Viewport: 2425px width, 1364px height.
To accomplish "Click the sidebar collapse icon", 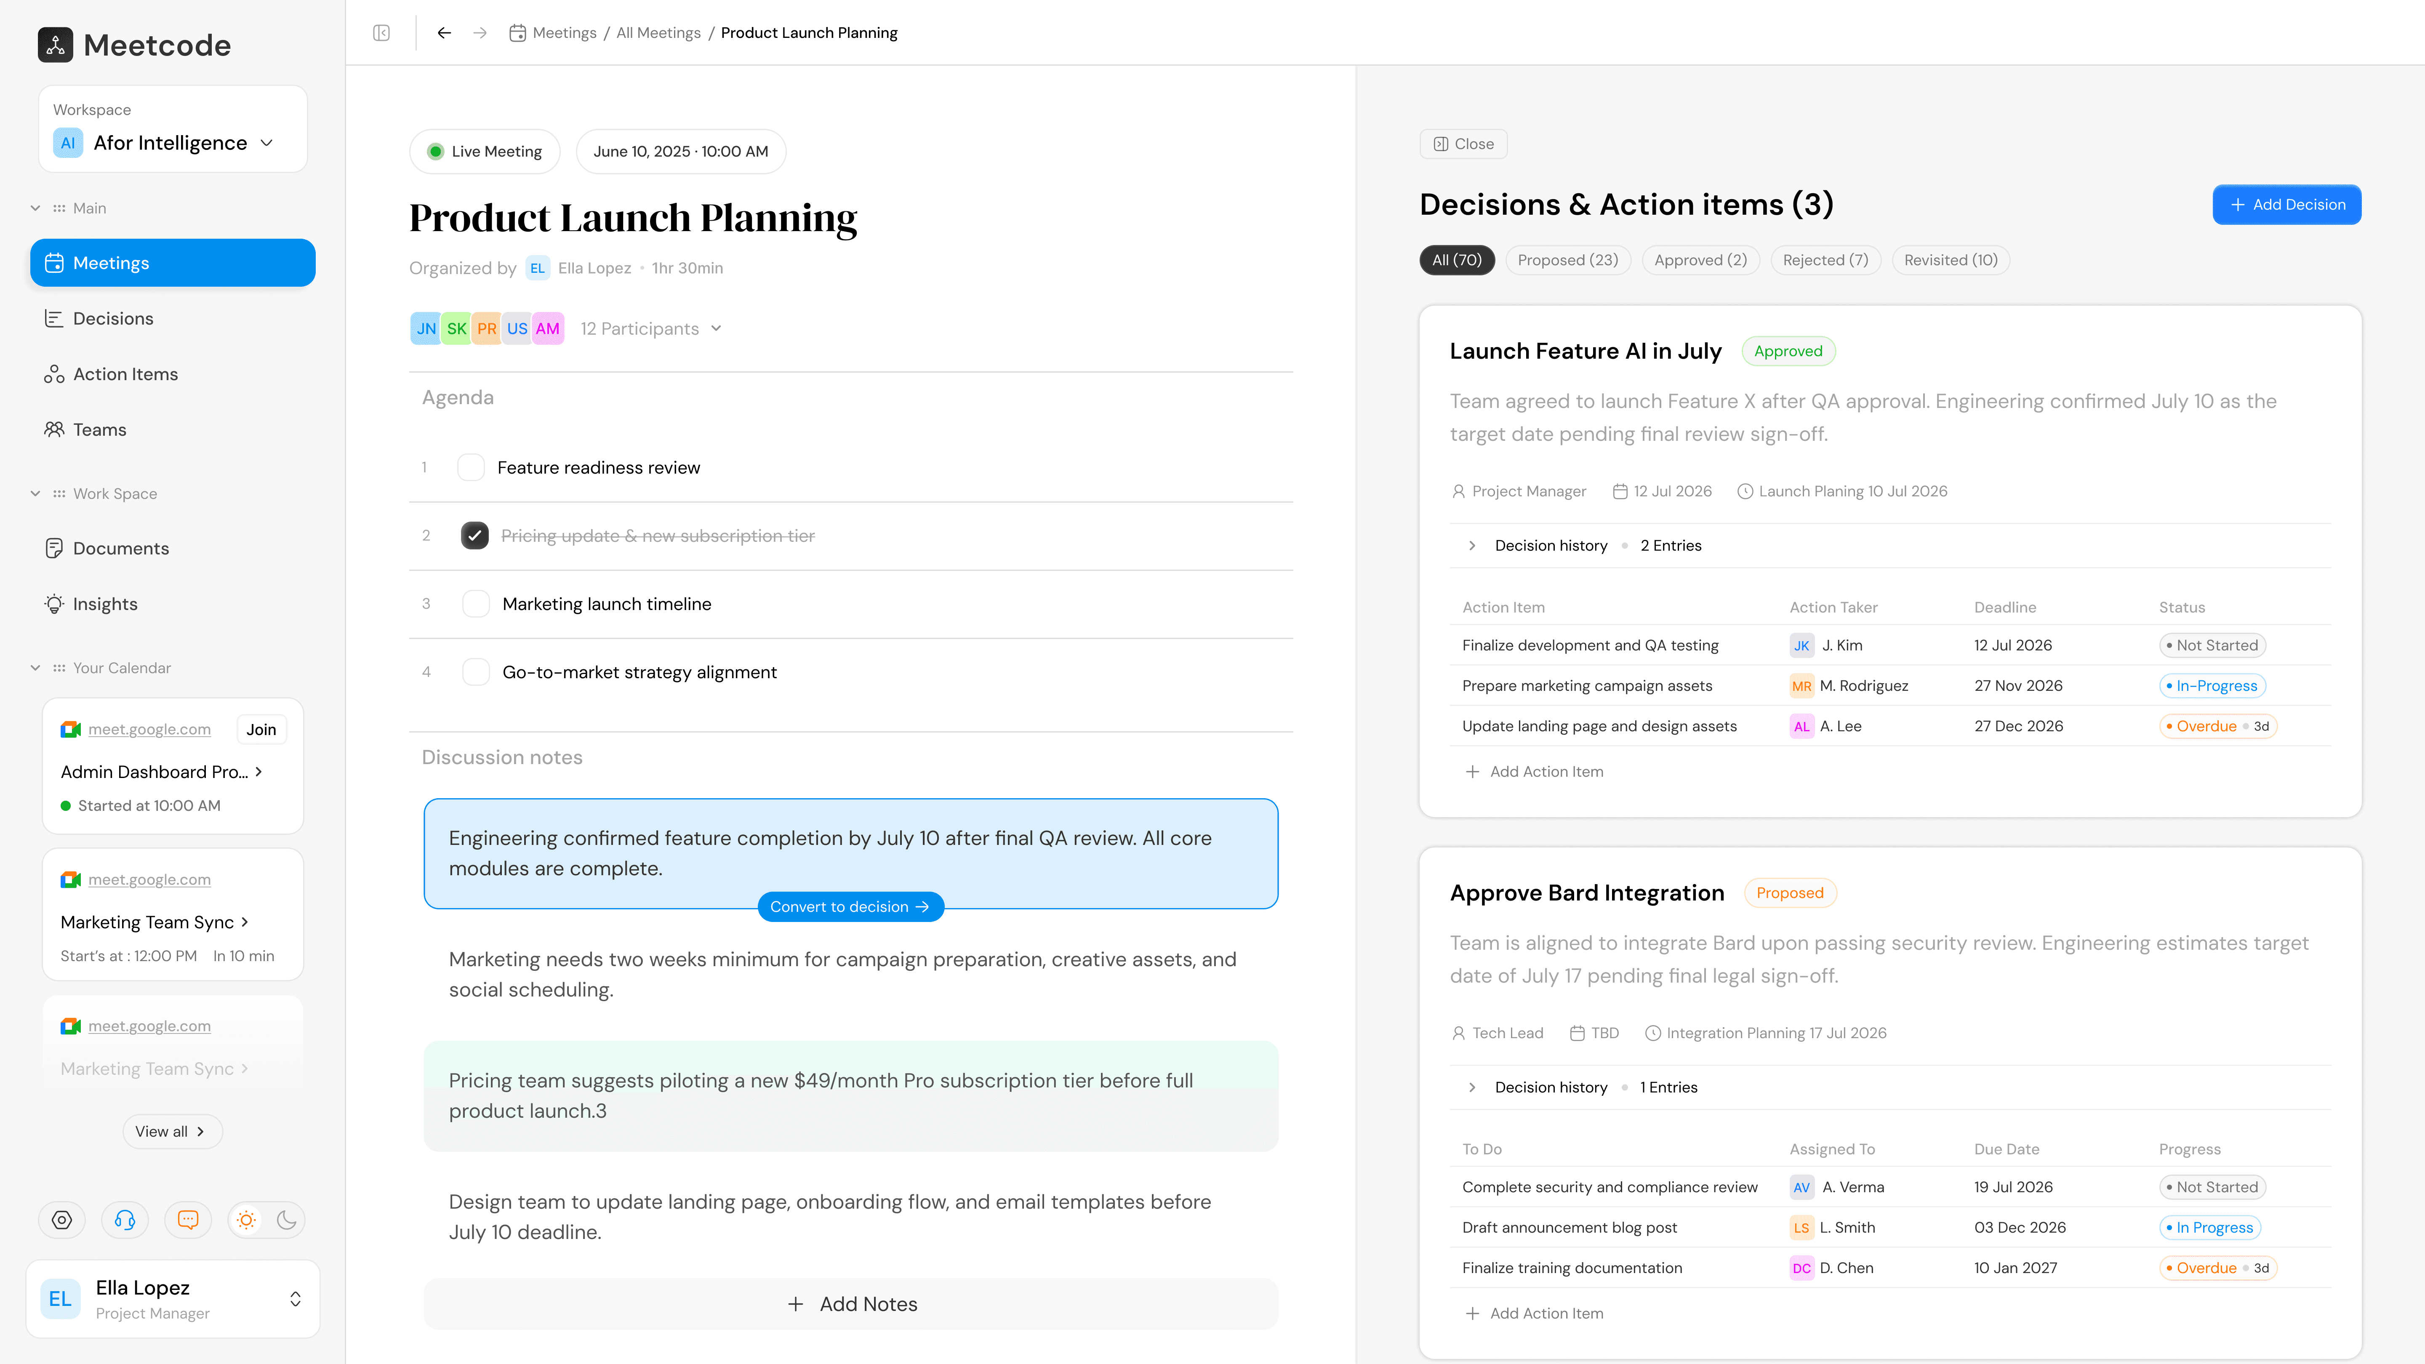I will 381,33.
